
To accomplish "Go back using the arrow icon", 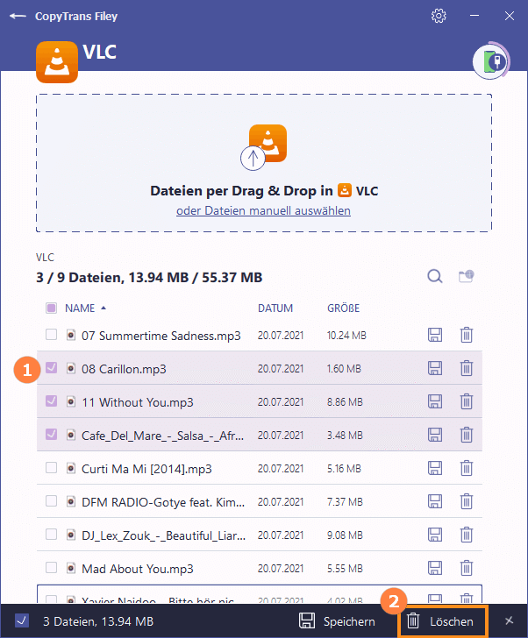I will pyautogui.click(x=18, y=17).
